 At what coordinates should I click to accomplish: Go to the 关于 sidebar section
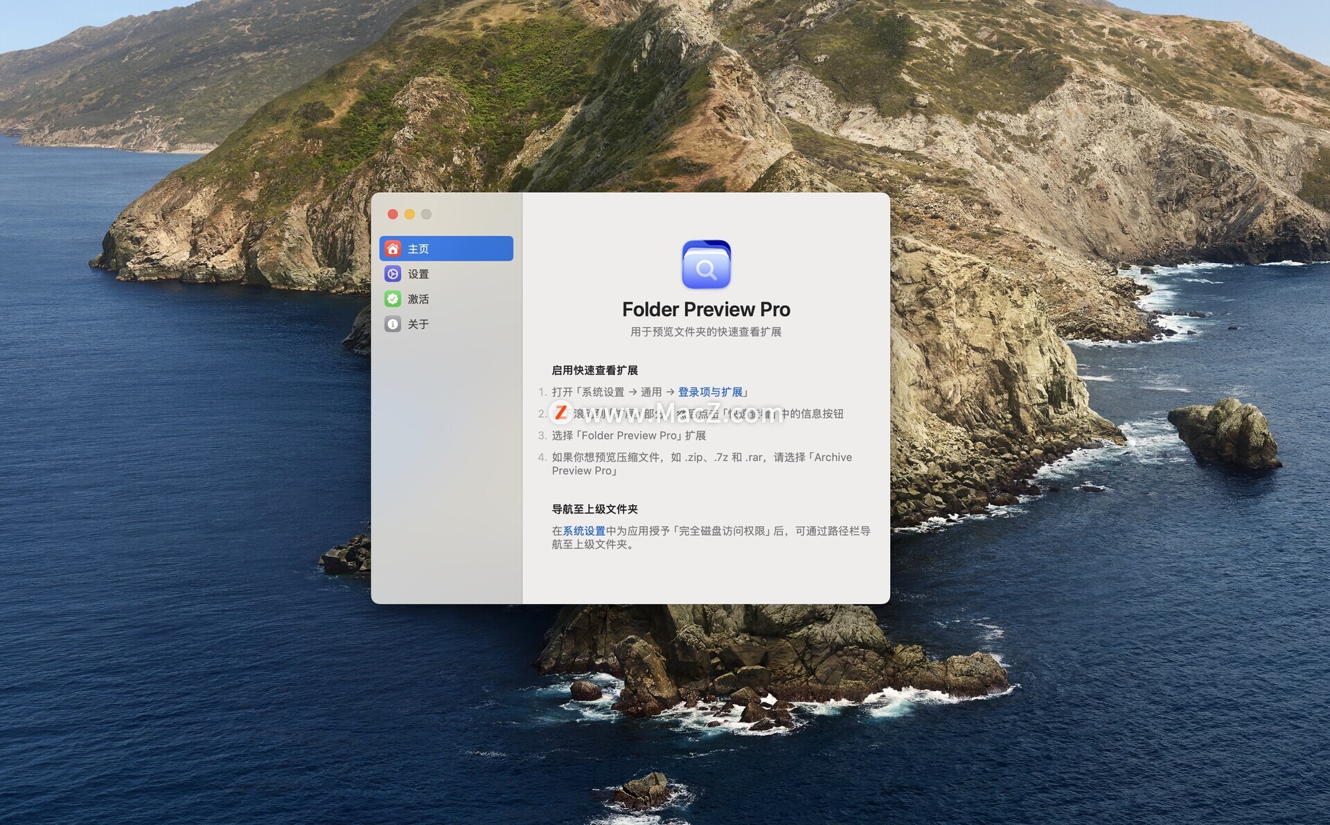tap(446, 324)
